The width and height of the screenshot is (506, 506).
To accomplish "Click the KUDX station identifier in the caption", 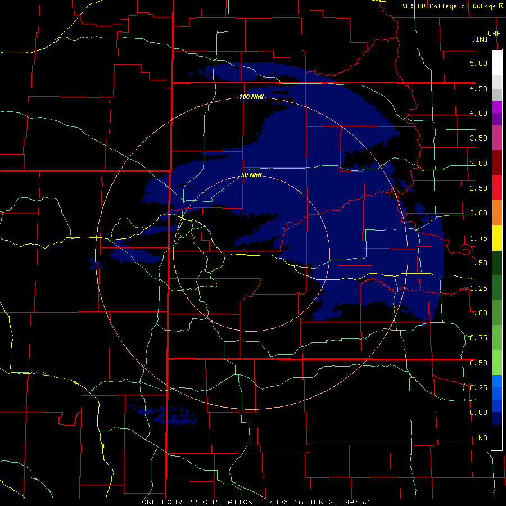I will (x=280, y=502).
